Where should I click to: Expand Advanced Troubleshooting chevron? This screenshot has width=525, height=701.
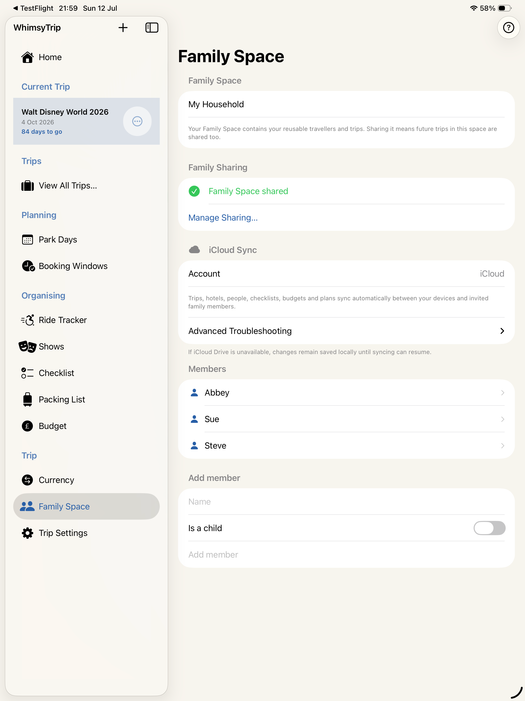502,331
